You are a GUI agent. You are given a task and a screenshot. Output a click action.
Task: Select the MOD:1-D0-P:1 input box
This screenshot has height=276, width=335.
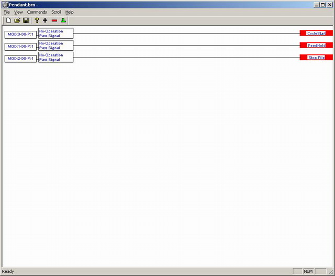tap(20, 47)
